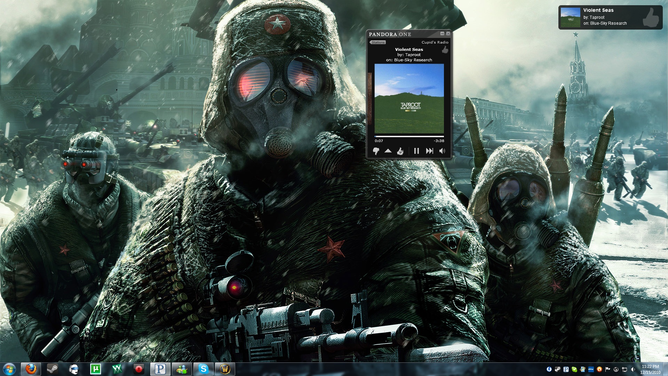Open the Windows Start menu
668x376 pixels.
click(9, 369)
